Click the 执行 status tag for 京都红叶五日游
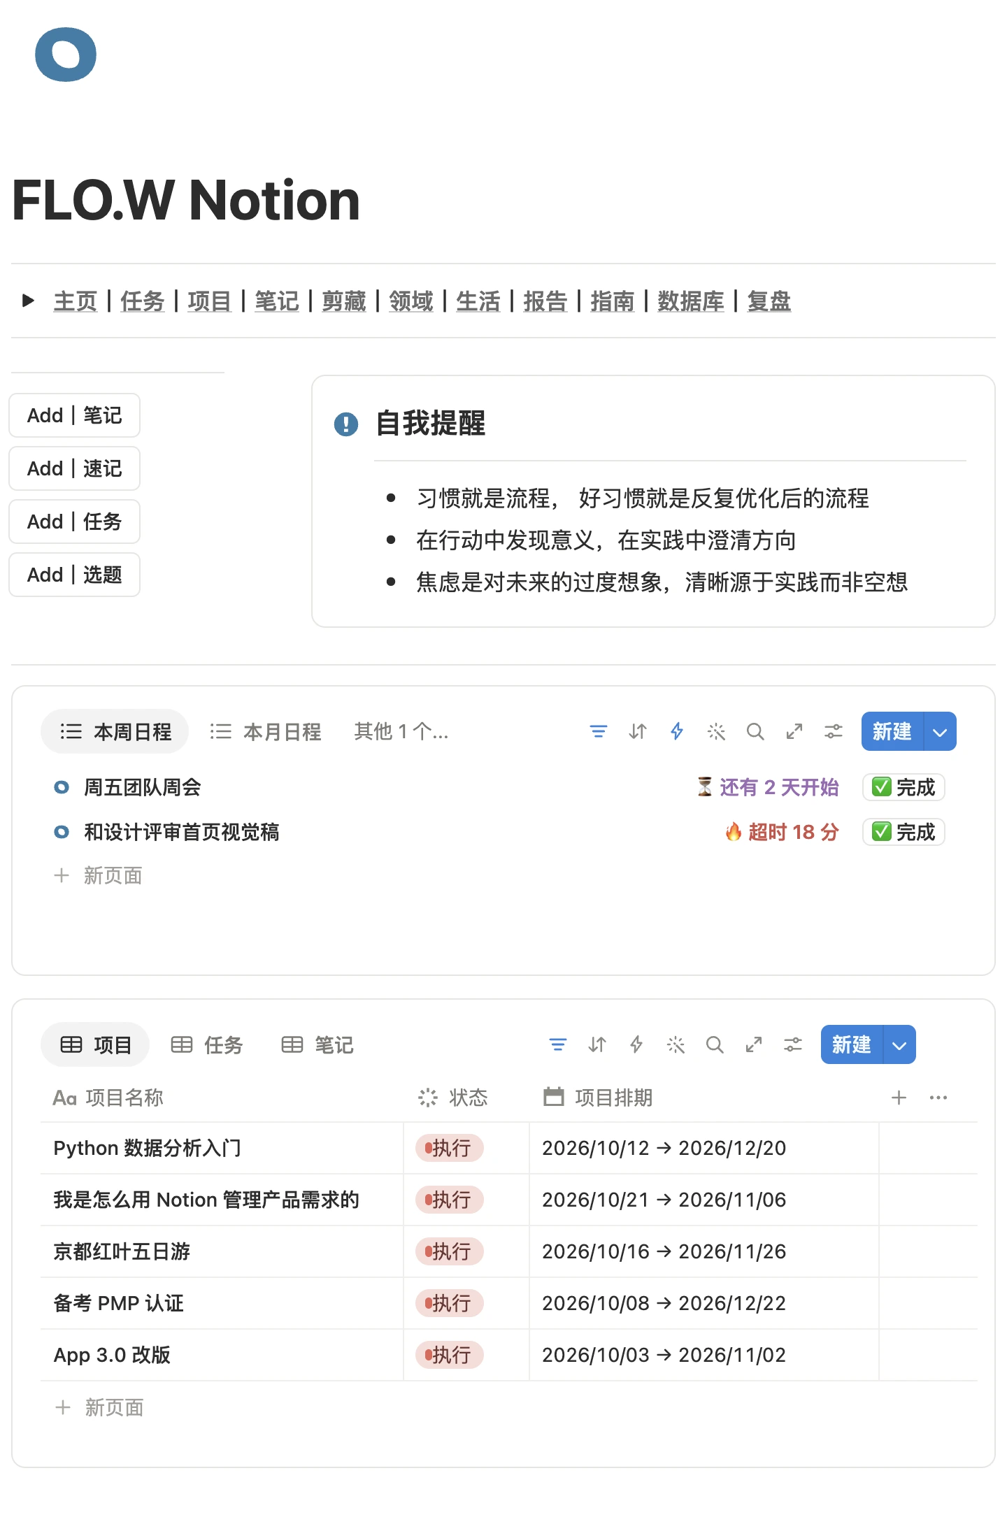 [x=450, y=1251]
